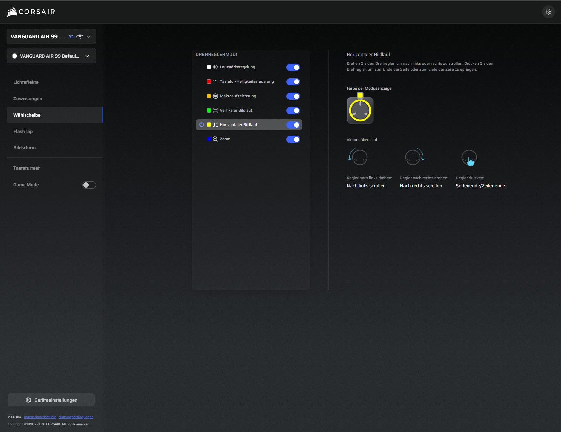Open the Lichteffekte section

coord(26,82)
